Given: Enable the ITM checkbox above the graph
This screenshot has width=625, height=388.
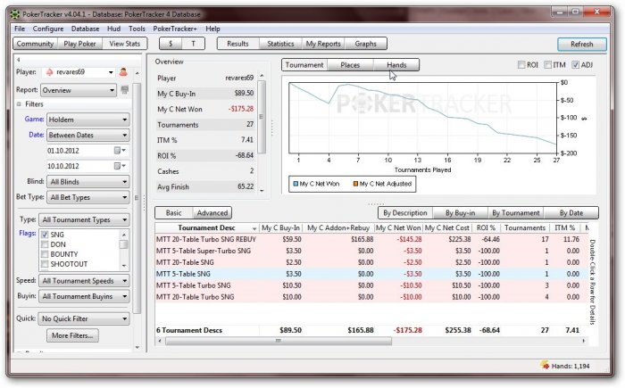Looking at the screenshot, I should (x=547, y=64).
